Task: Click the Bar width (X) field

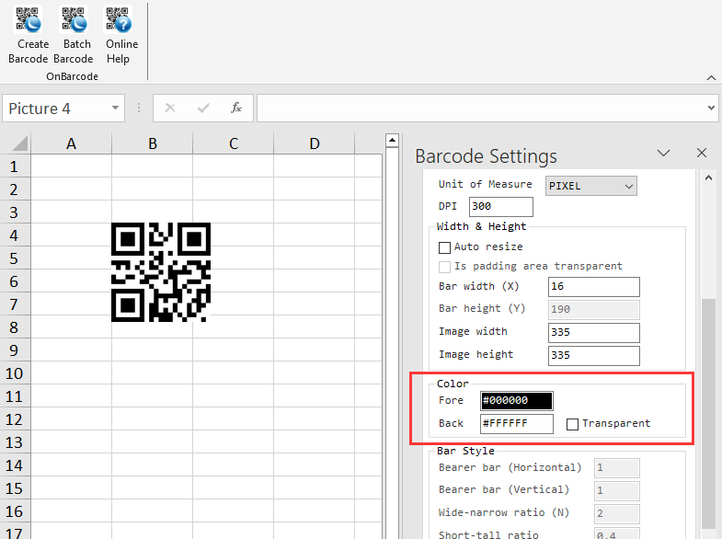Action: tap(593, 287)
